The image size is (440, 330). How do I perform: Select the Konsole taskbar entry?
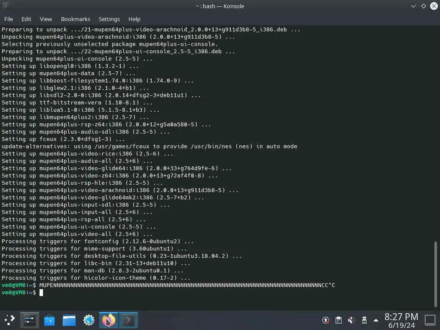128,320
